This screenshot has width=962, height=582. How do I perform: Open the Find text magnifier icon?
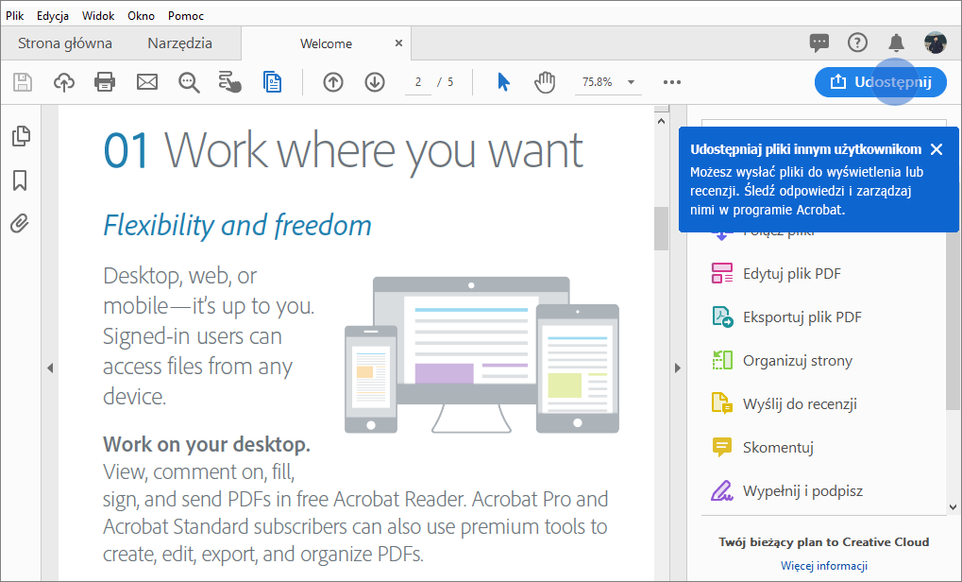189,82
